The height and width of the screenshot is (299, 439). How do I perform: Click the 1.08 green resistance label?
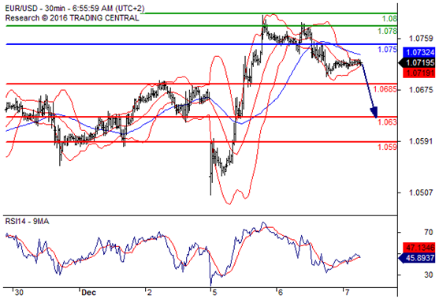(x=389, y=19)
